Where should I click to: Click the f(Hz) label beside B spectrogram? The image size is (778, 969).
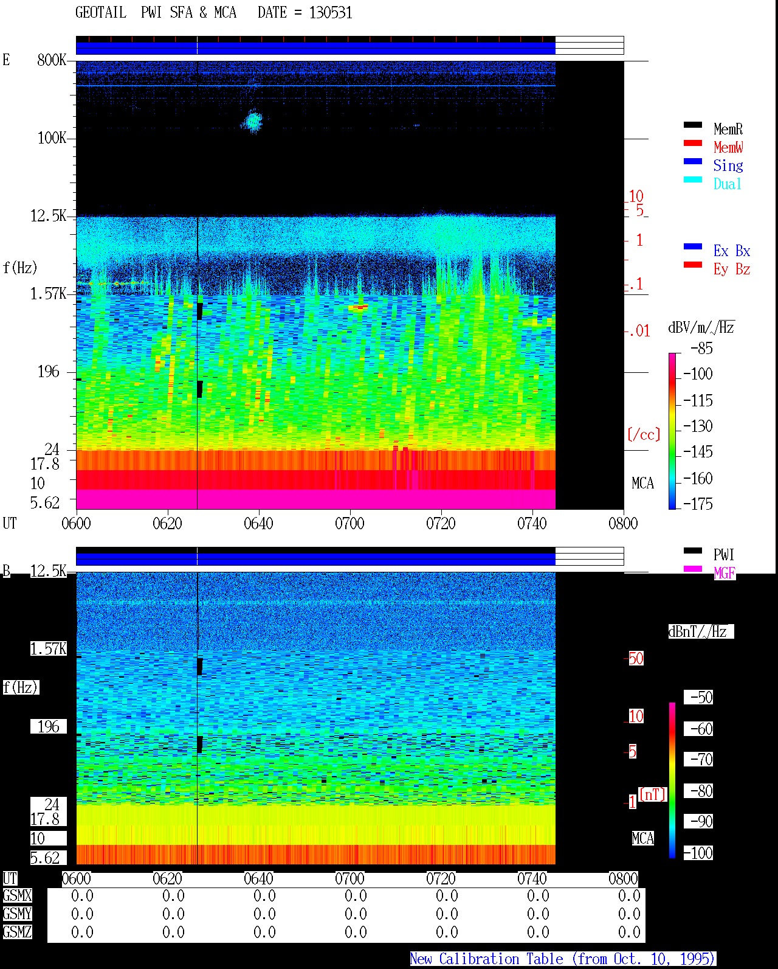point(20,687)
